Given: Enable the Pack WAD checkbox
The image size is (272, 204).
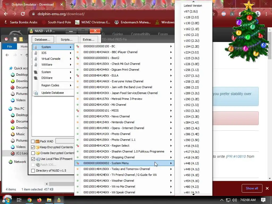Looking at the screenshot, I should click(33, 141).
